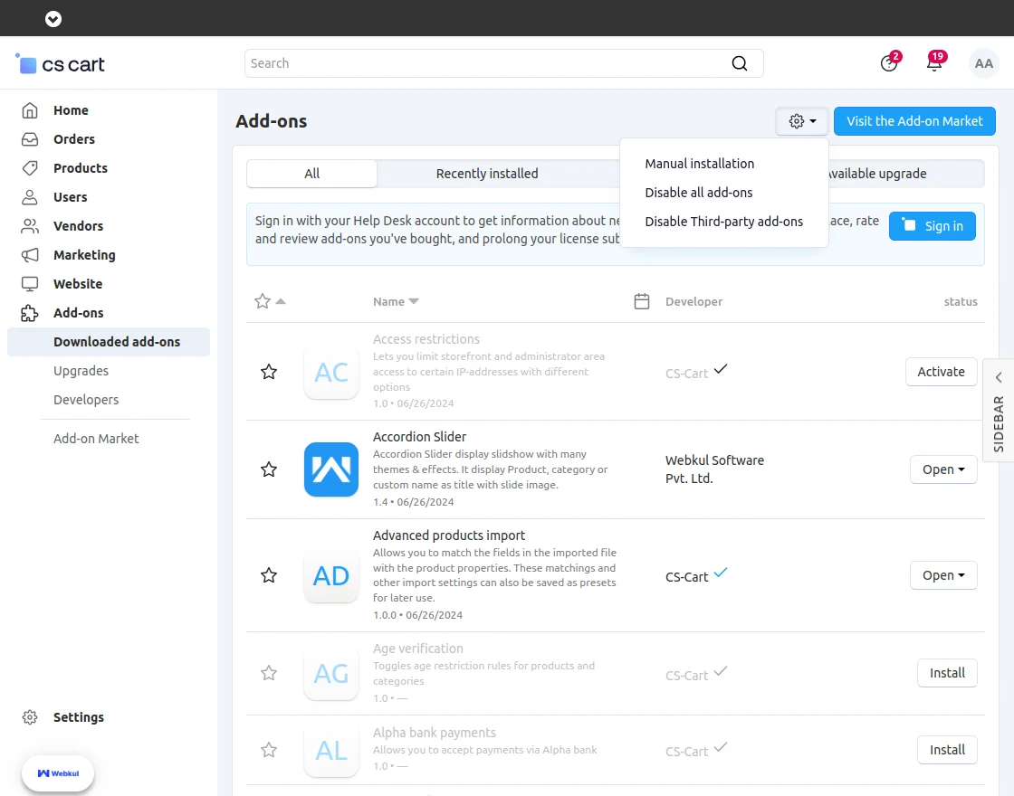Click the collapse arrow in top black bar
This screenshot has width=1014, height=796.
click(x=53, y=19)
